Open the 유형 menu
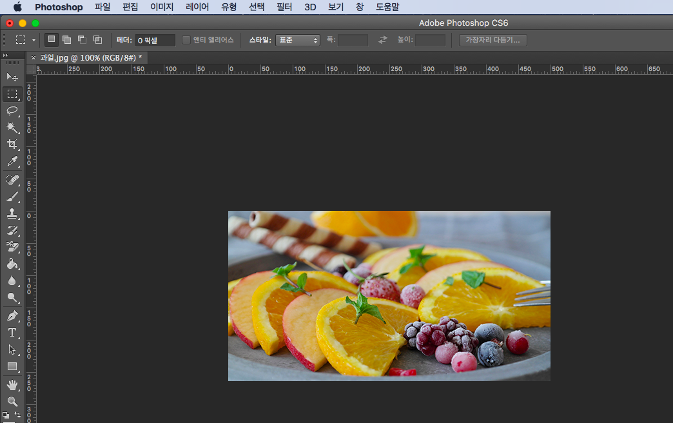673x423 pixels. click(229, 7)
